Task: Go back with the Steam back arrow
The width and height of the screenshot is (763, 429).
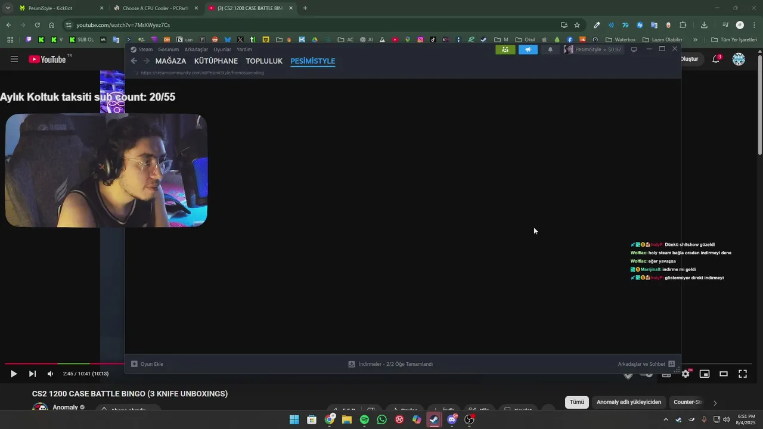Action: (x=134, y=61)
